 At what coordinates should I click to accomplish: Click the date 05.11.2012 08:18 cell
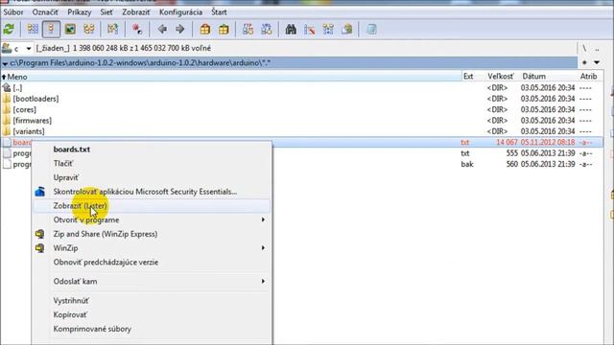coord(548,143)
